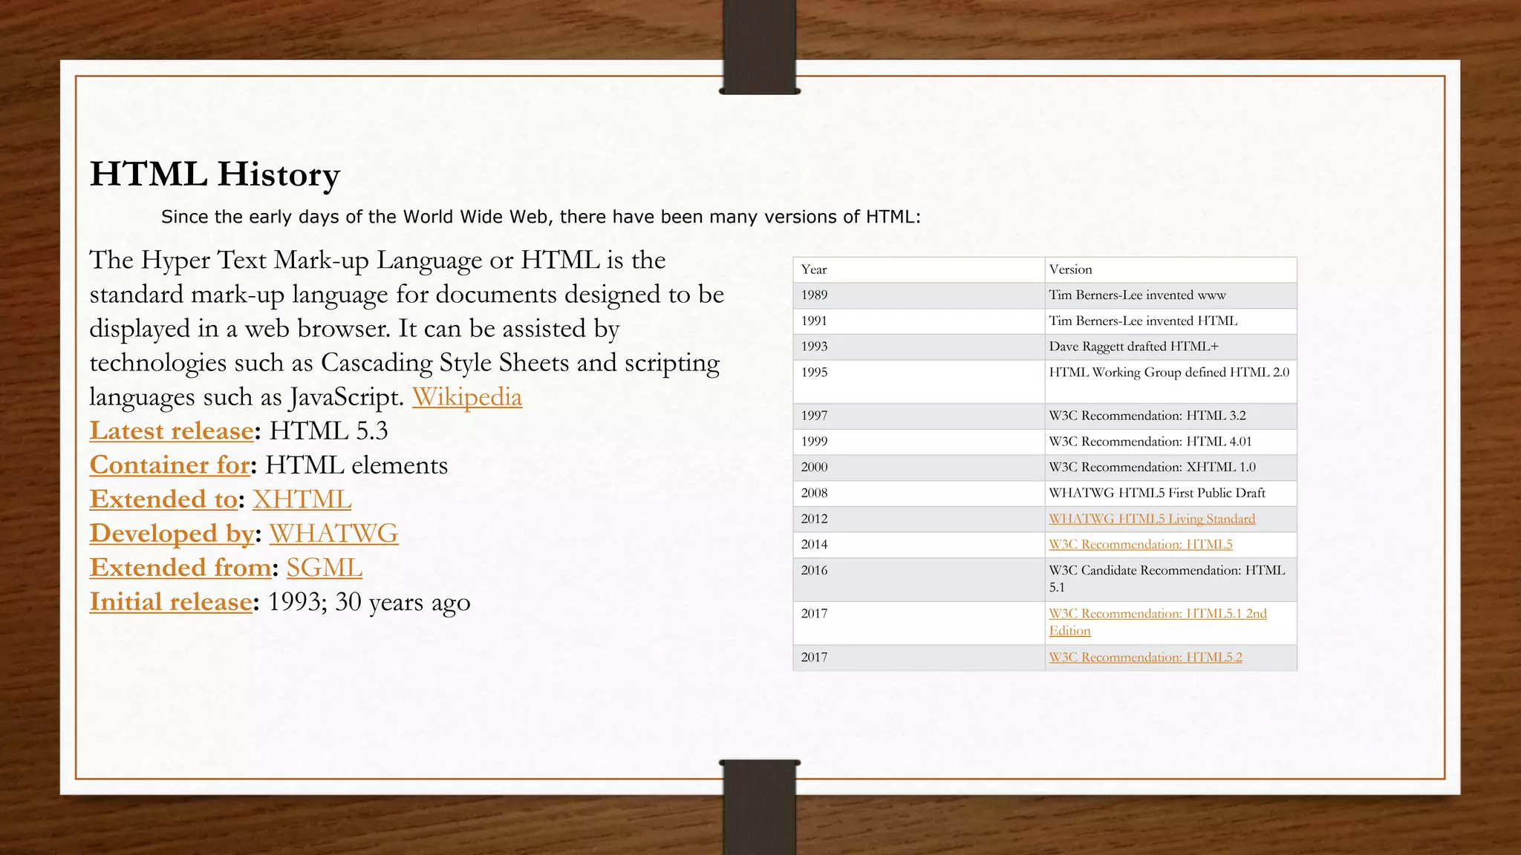
Task: Open W3C Recommendation: HTML5.1 2nd Edition link
Action: coord(1158,622)
